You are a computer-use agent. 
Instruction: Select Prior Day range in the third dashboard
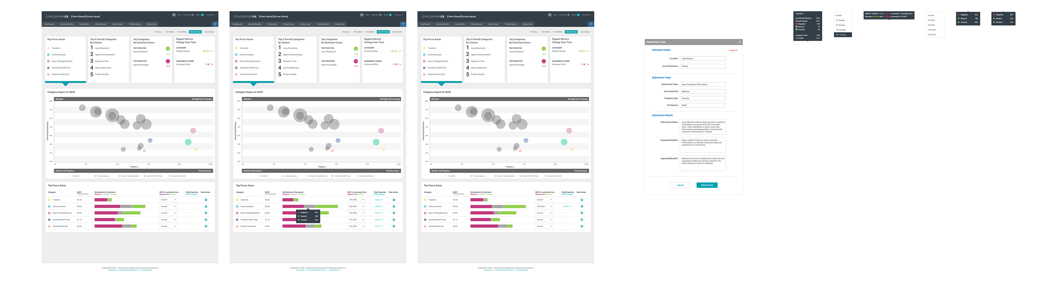pyautogui.click(x=533, y=32)
